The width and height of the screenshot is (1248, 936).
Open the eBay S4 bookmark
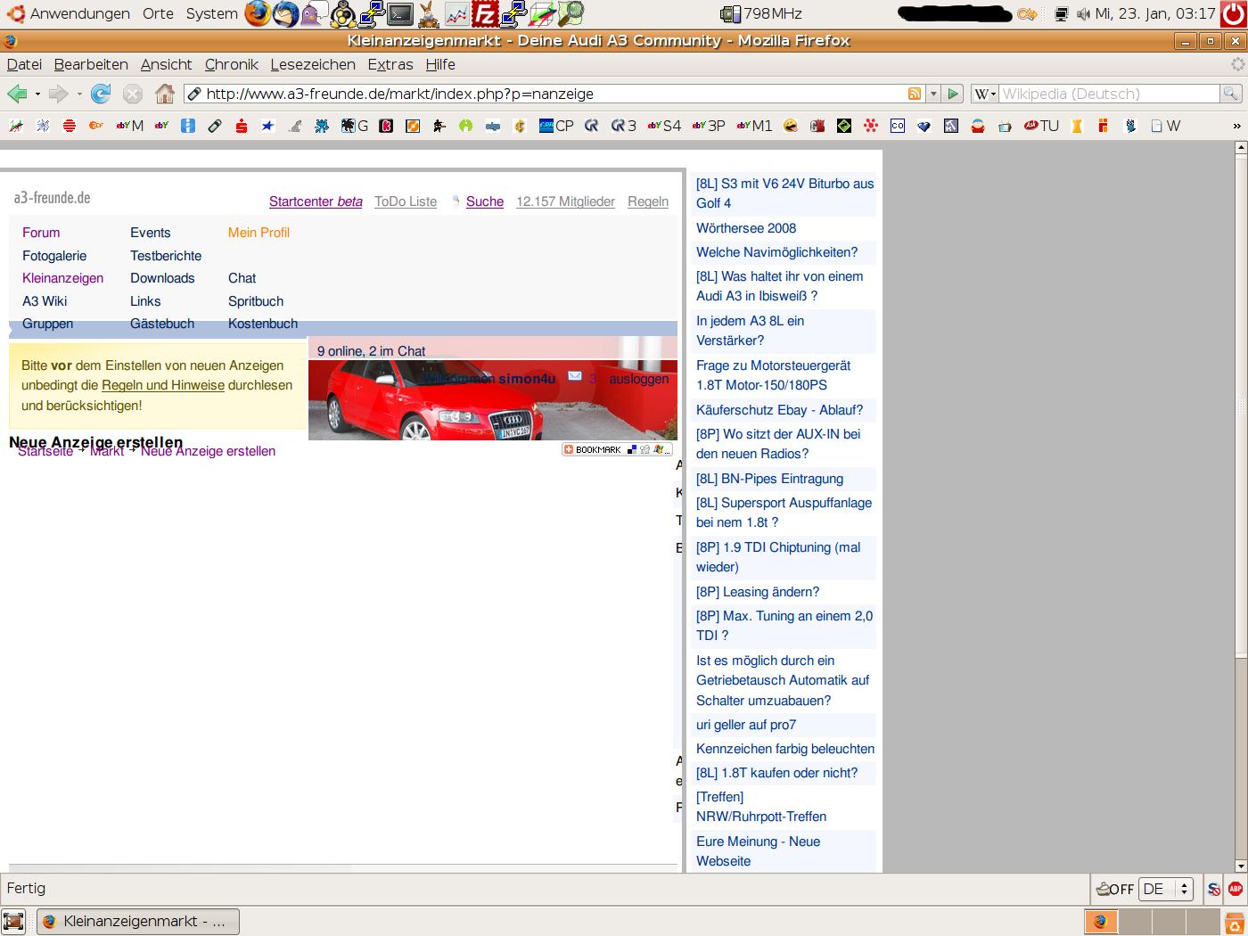click(664, 126)
